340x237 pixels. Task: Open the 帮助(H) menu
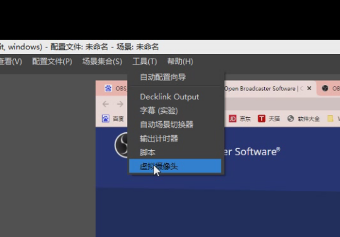click(180, 61)
